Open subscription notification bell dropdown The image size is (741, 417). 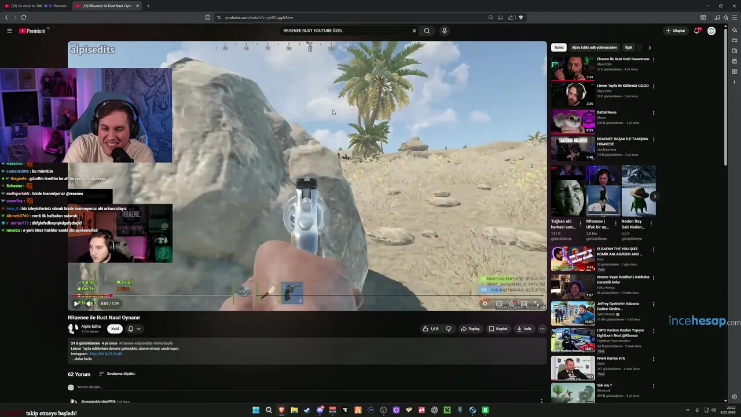(134, 329)
